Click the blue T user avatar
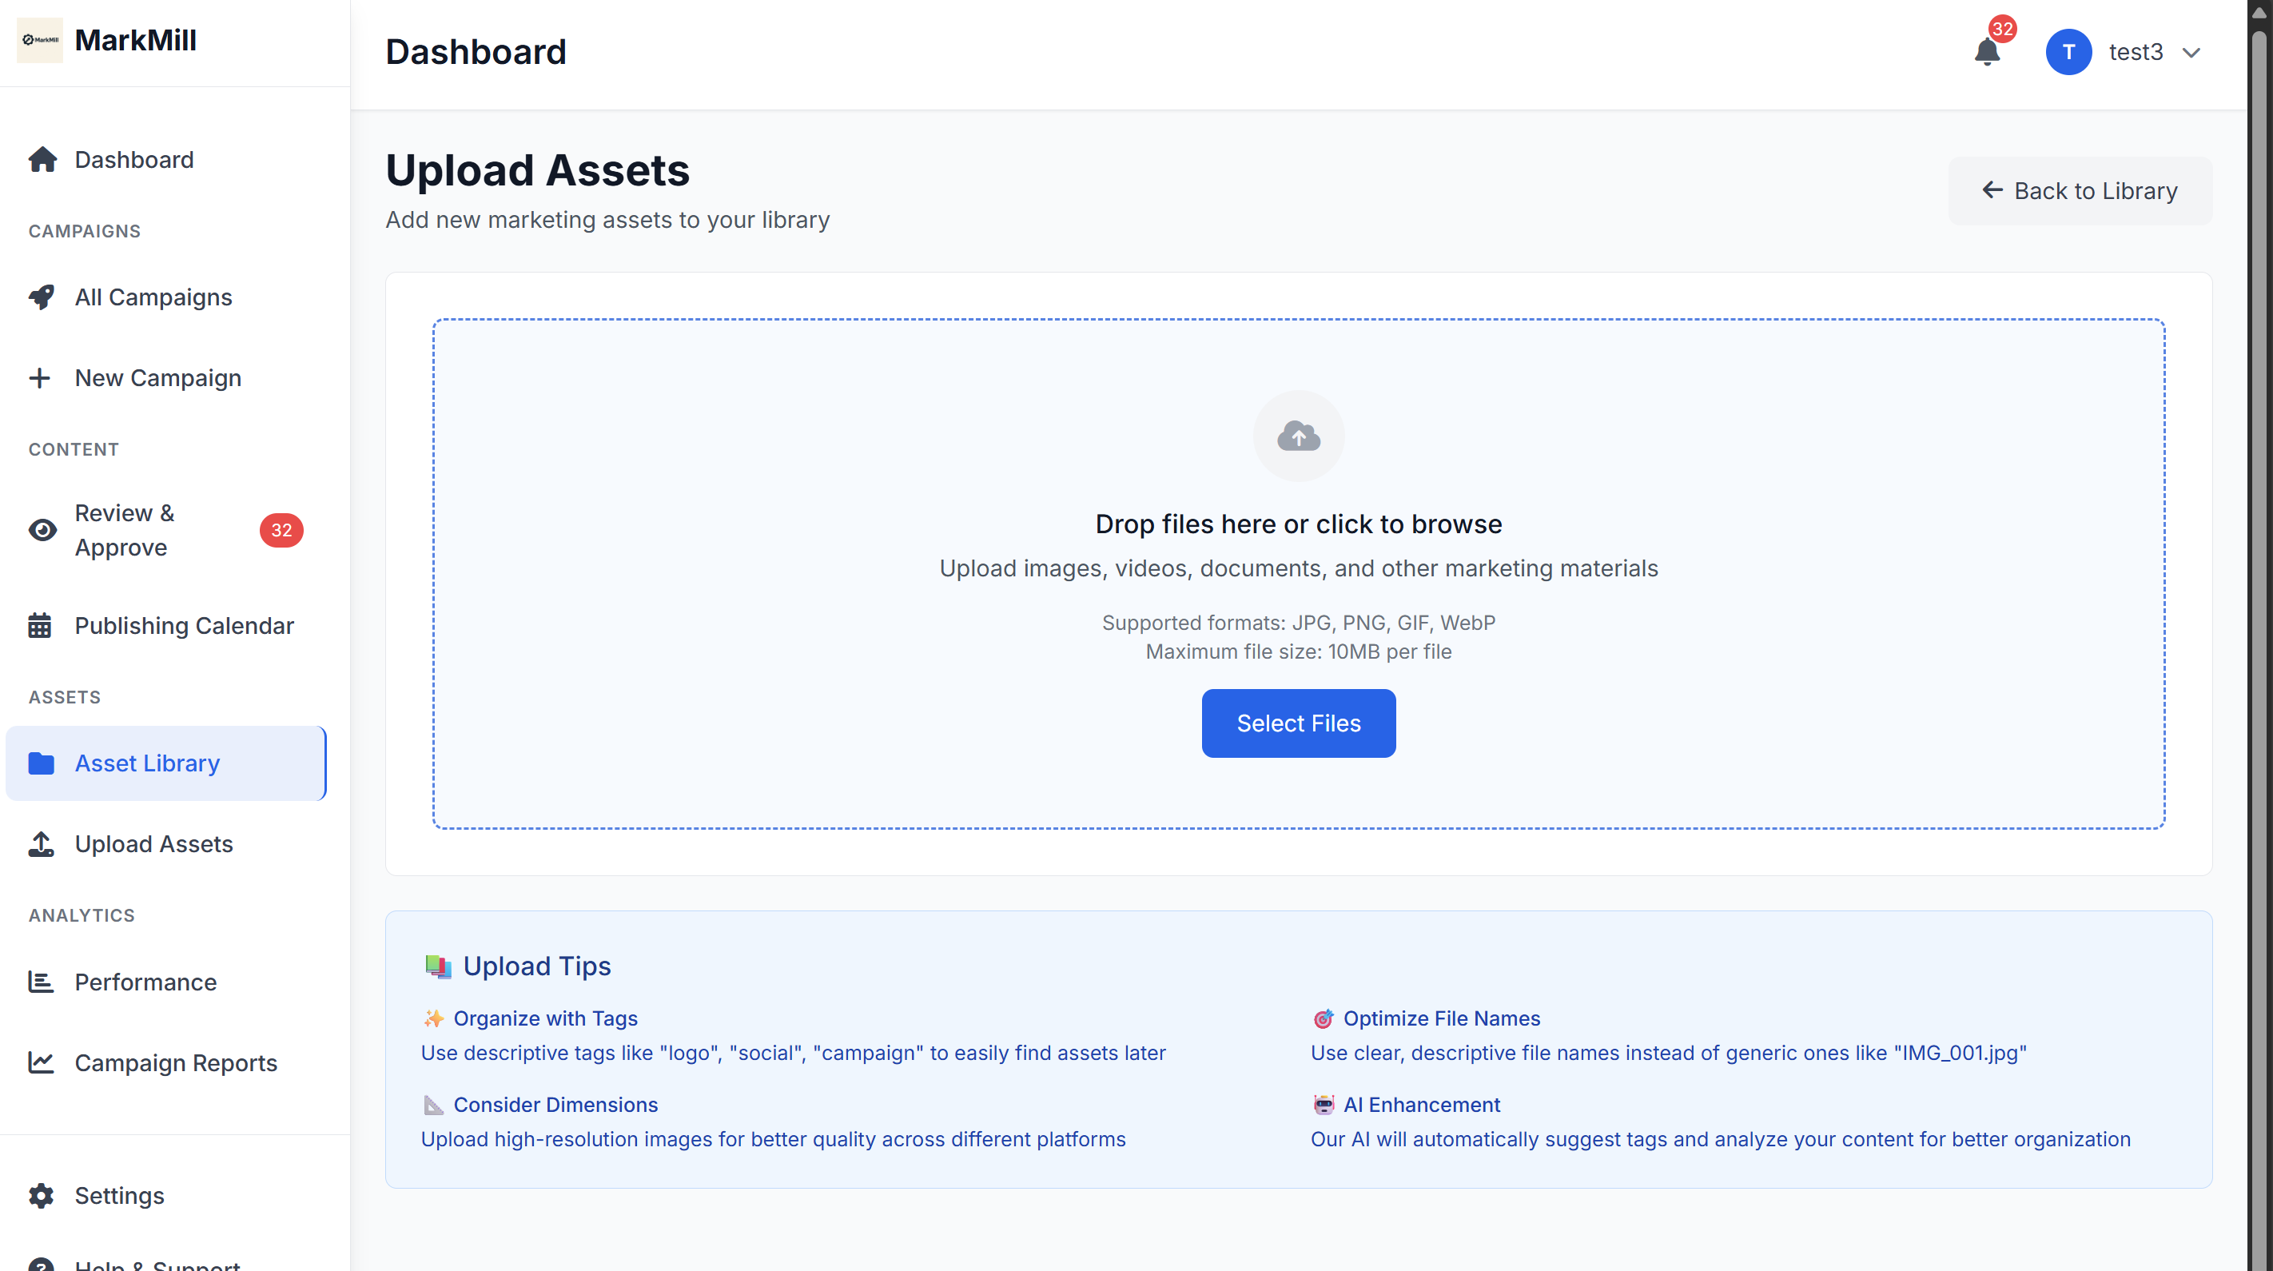The height and width of the screenshot is (1271, 2273). point(2068,52)
